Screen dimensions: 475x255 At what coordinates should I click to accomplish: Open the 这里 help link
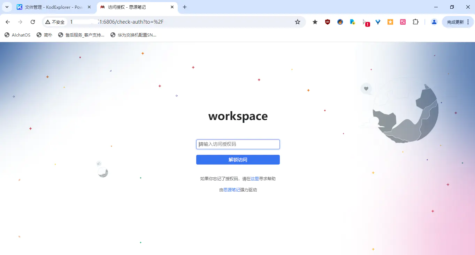pos(255,179)
